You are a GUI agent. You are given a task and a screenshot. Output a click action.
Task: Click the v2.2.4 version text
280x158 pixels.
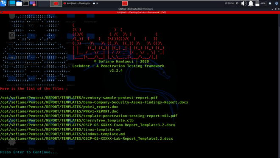tap(116, 71)
